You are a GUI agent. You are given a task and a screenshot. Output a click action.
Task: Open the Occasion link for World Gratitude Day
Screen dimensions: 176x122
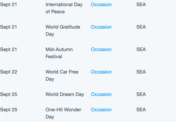tap(101, 27)
